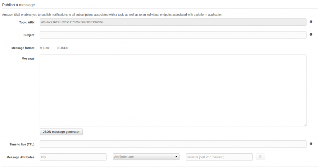
Task: Click inside the Message text area
Action: 173,90
